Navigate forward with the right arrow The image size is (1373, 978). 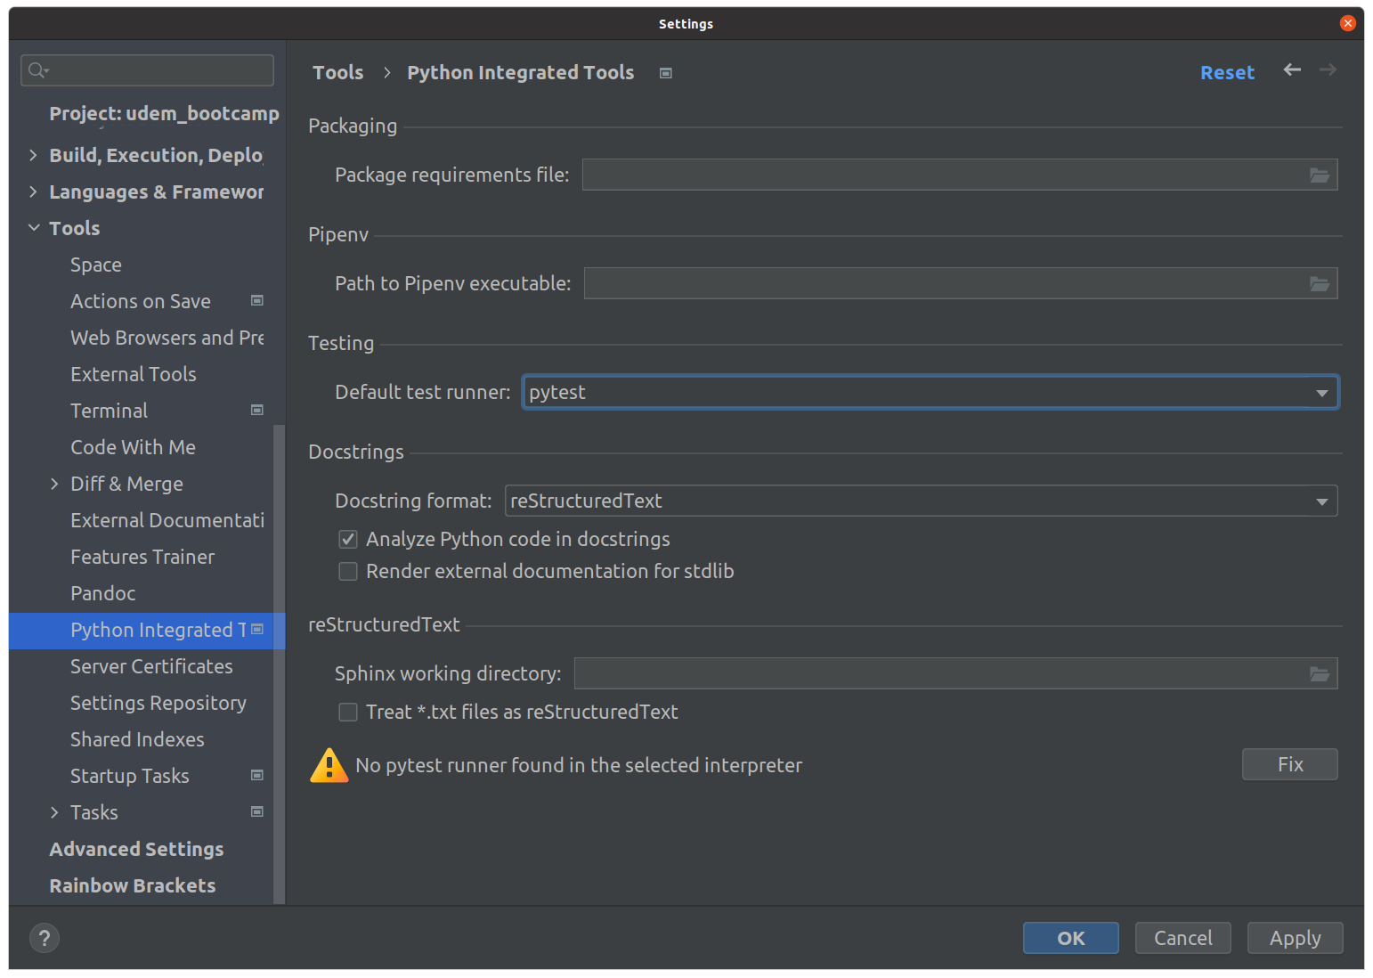click(1328, 69)
